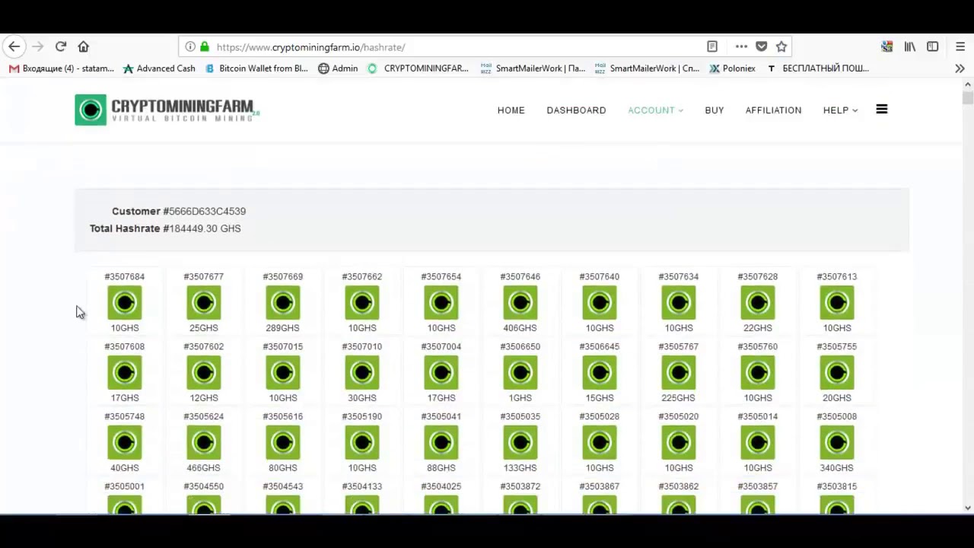This screenshot has width=974, height=548.
Task: Open the Gmail inbox bookmark
Action: 62,68
